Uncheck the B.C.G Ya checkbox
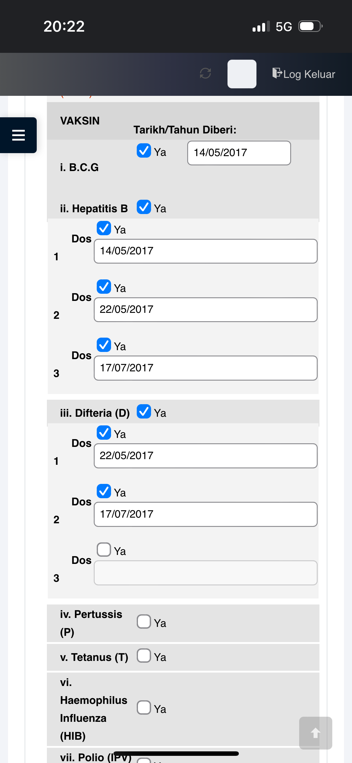This screenshot has height=763, width=352. tap(144, 150)
